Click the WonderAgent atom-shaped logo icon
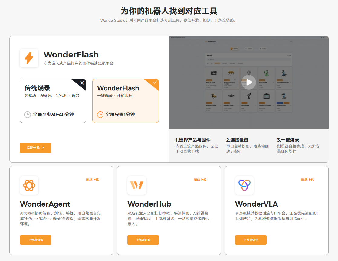 coord(29,185)
